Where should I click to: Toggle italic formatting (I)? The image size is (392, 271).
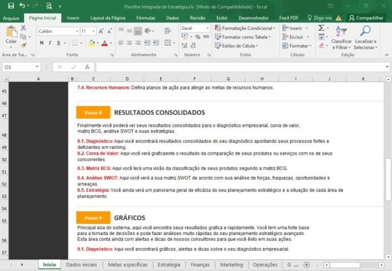pyautogui.click(x=50, y=43)
